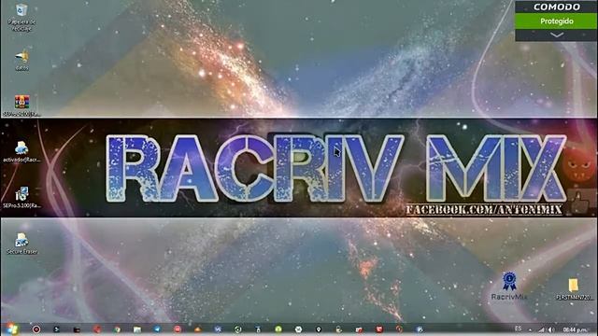This screenshot has width=598, height=336.
Task: Open the blue sparkle taskbar icon
Action: tap(420, 329)
